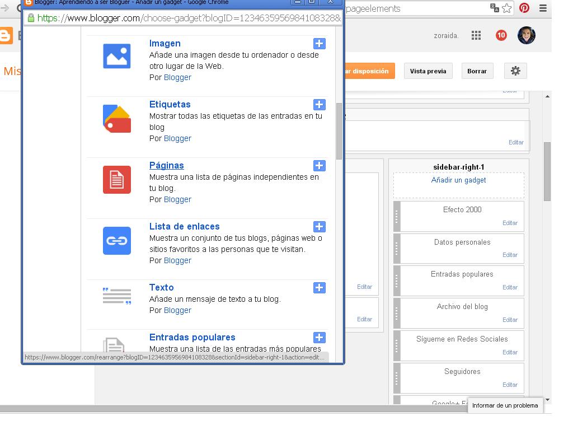
Task: Open the Chrome hamburger menu
Action: (x=543, y=8)
